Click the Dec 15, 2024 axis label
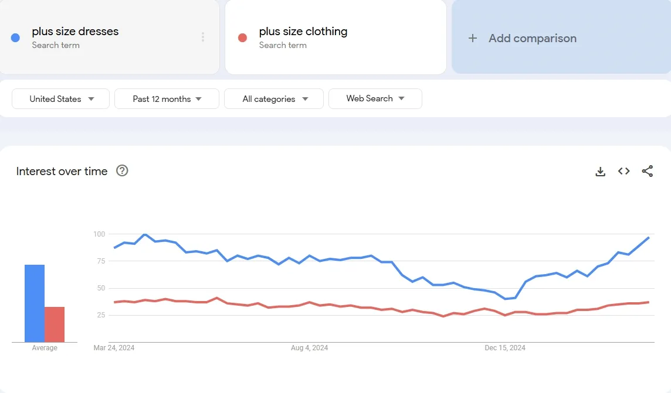Viewport: 671px width, 393px height. click(505, 348)
